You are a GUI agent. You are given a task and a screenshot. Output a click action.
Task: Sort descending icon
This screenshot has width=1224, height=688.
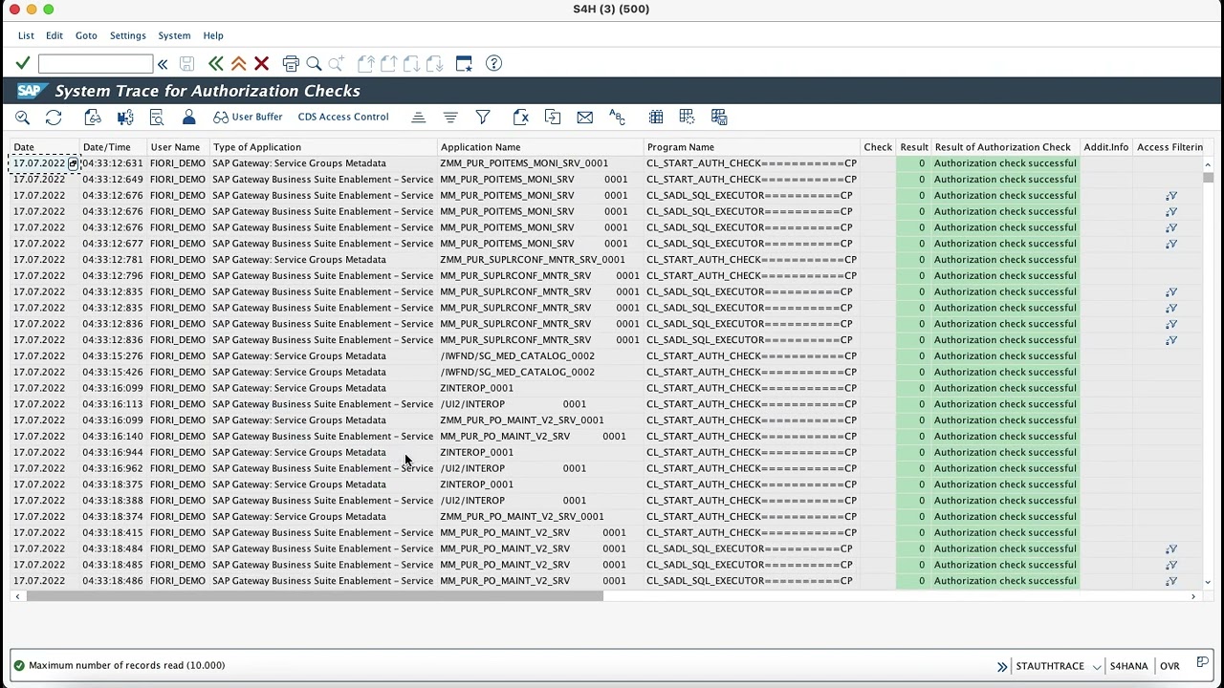coord(450,118)
